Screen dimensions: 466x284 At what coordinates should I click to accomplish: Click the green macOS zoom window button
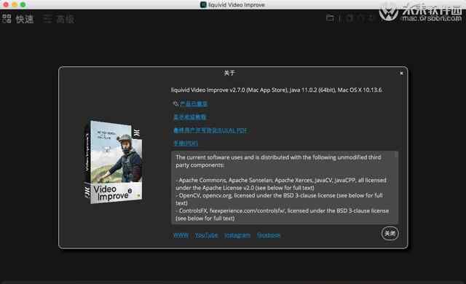[23, 4]
